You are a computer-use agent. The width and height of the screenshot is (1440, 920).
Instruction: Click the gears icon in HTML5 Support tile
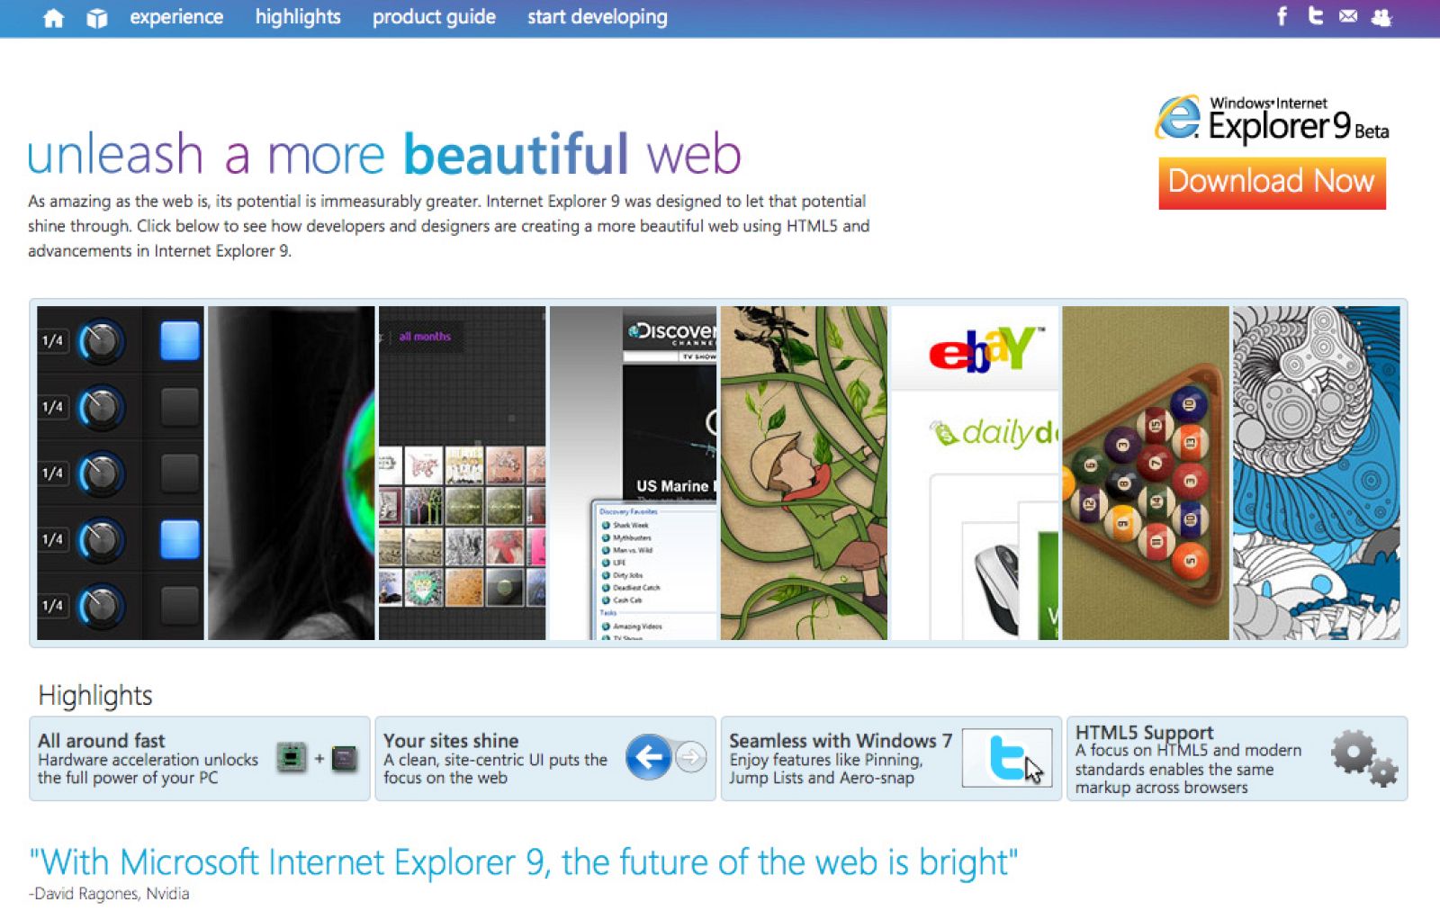(x=1364, y=758)
